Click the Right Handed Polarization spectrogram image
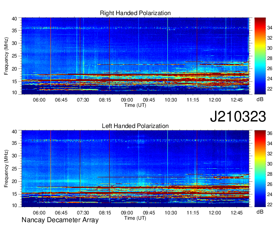Image resolution: width=277 pixels, height=225 pixels. click(x=135, y=56)
